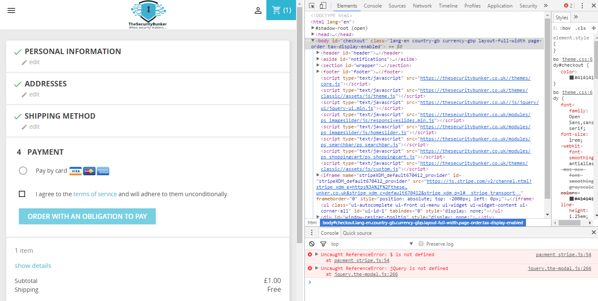The image size is (598, 301).
Task: Click the html breadcrumb in the elements path
Action: pyautogui.click(x=312, y=223)
